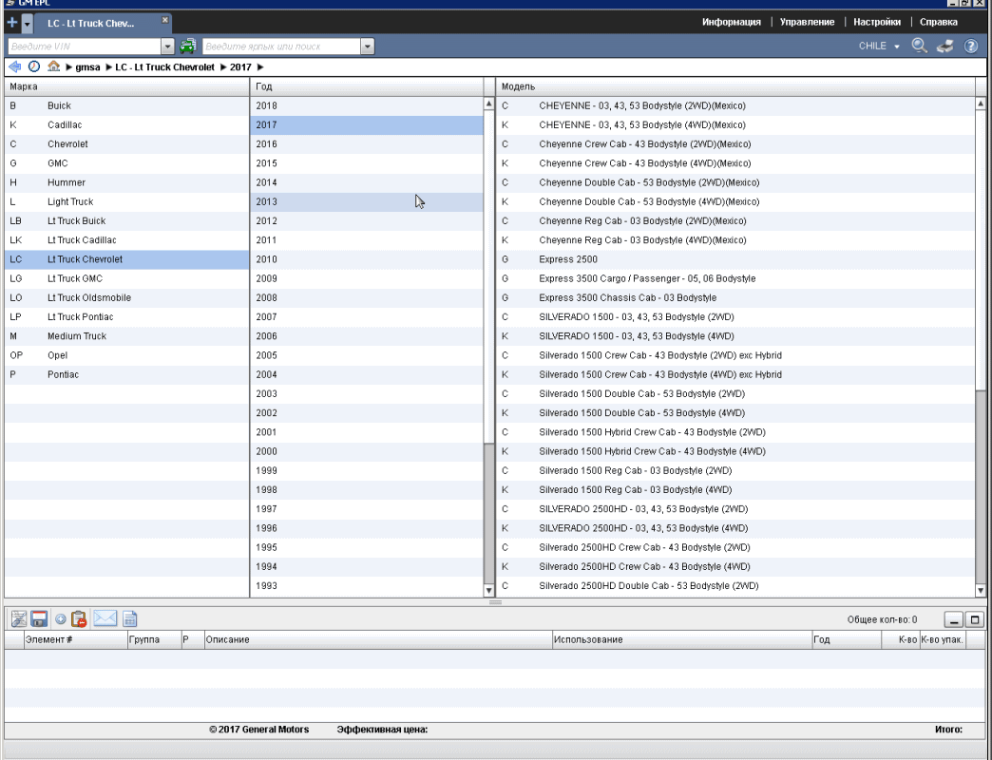
Task: Open the Информация menu
Action: (731, 22)
